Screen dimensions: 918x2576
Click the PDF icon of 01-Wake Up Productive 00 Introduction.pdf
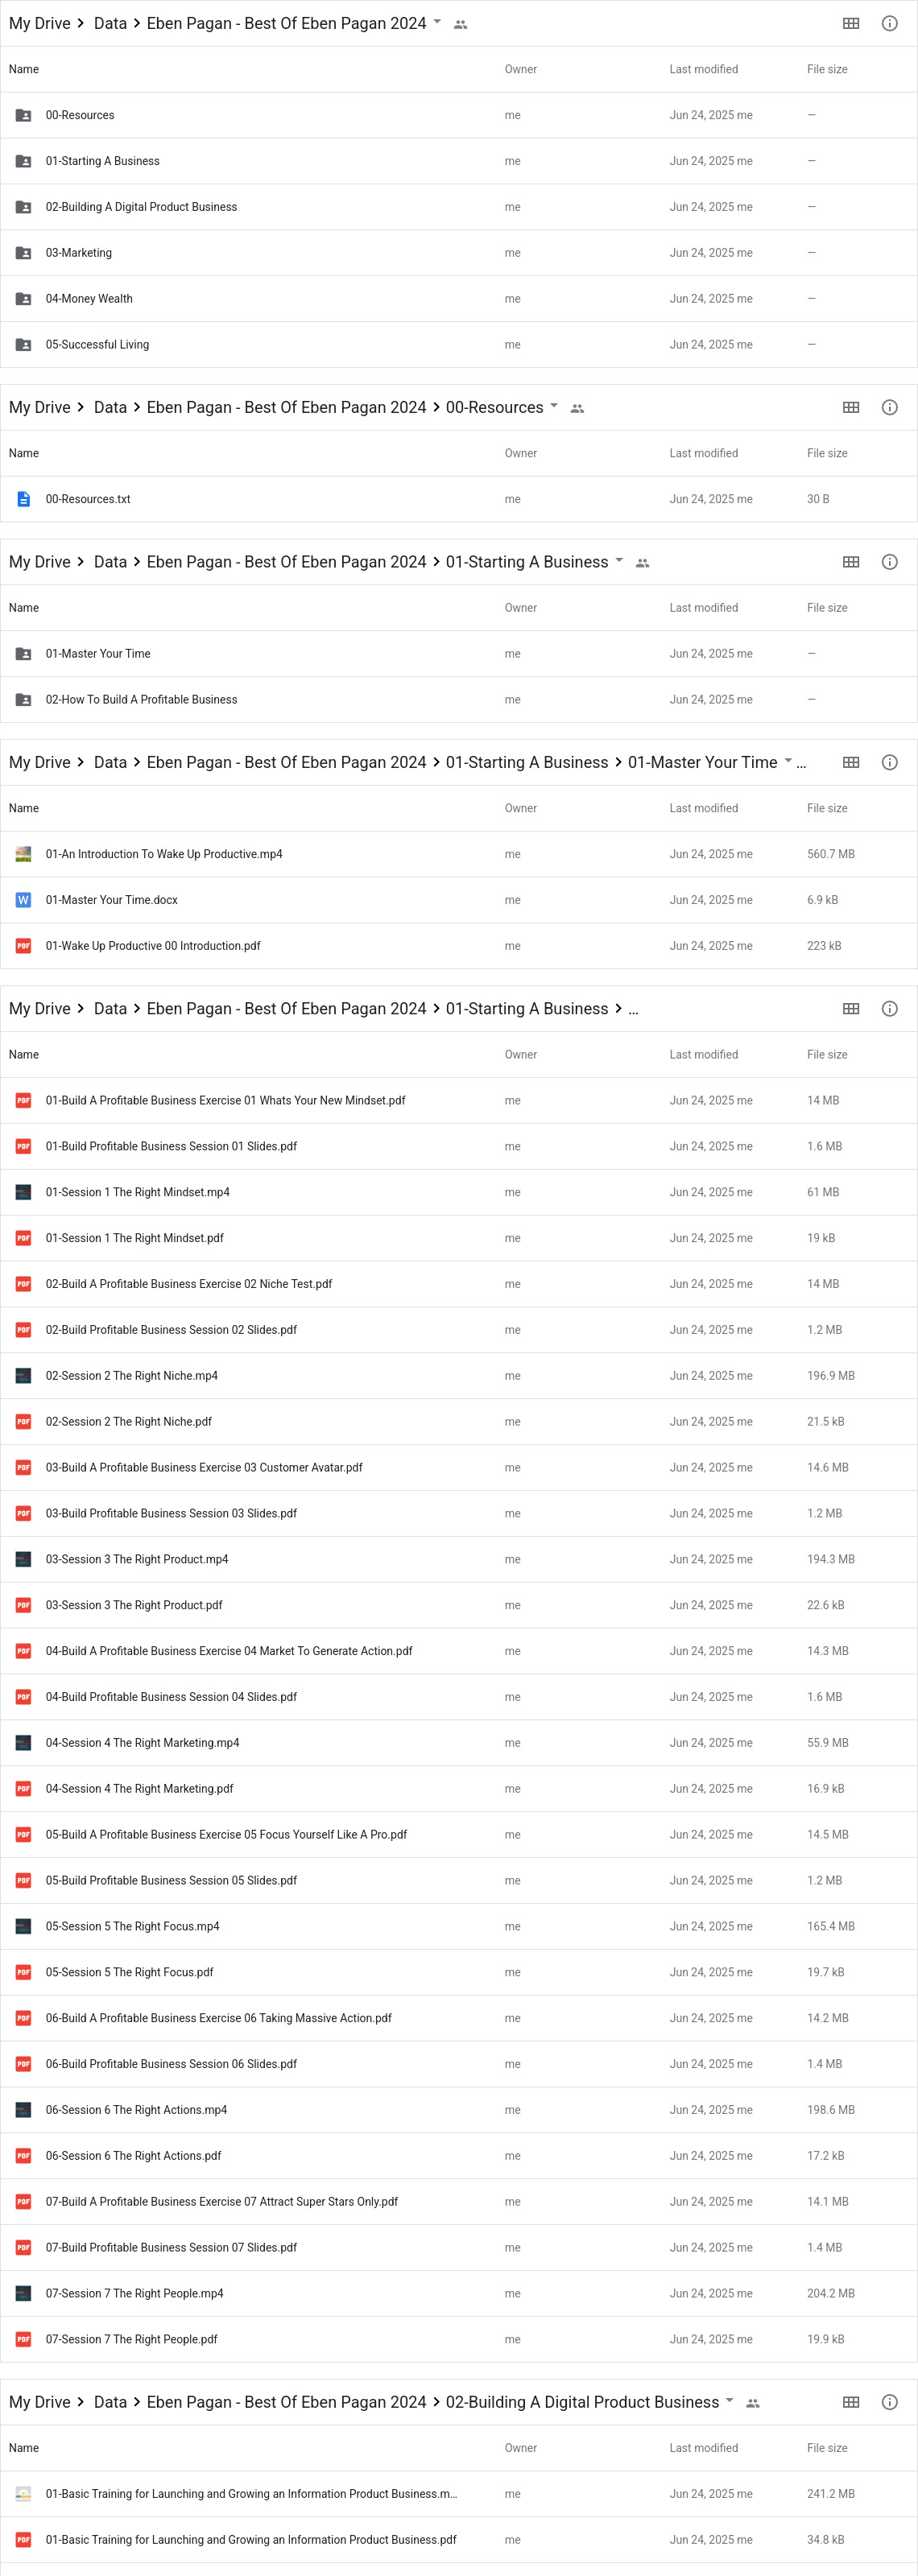click(x=23, y=946)
